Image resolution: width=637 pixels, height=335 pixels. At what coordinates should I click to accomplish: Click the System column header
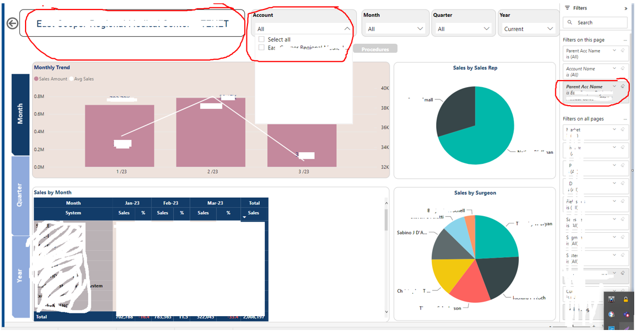(73, 213)
